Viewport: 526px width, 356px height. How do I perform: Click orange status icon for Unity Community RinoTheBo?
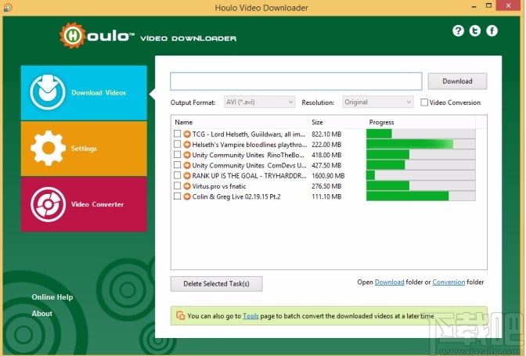[x=187, y=155]
